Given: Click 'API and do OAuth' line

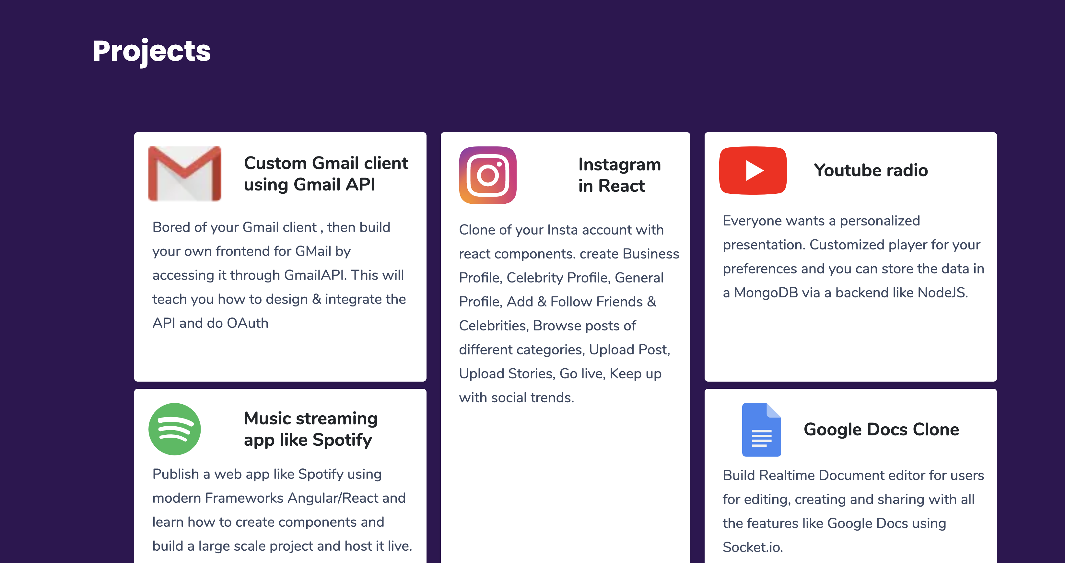Looking at the screenshot, I should point(210,323).
